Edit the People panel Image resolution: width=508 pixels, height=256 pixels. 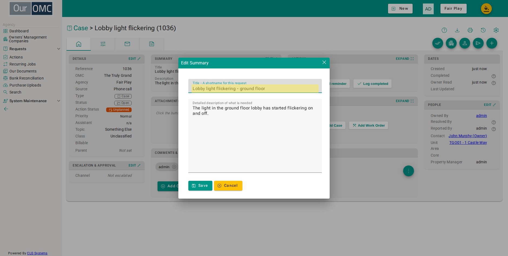[490, 105]
